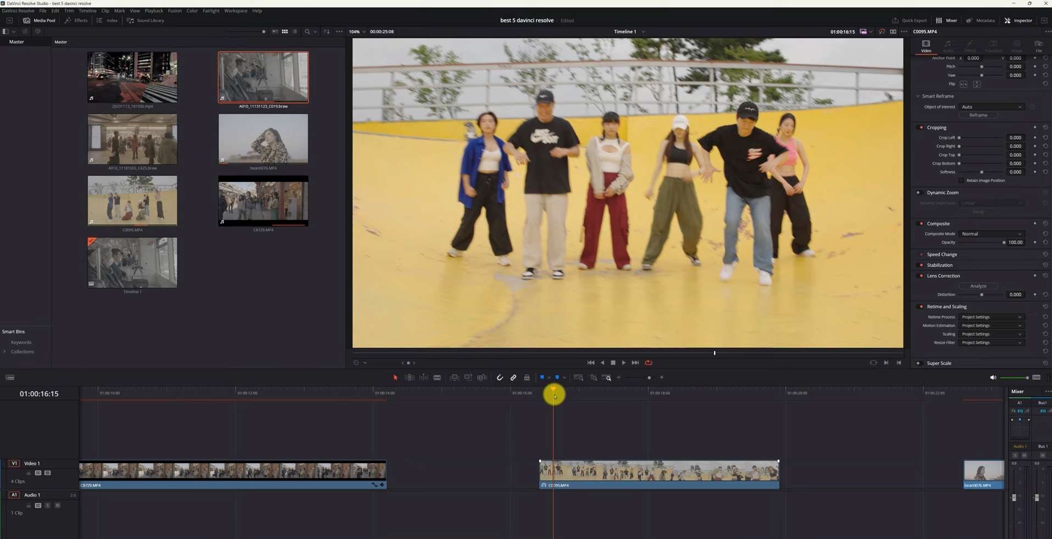Select the Blade Edit Mode tool

point(438,377)
